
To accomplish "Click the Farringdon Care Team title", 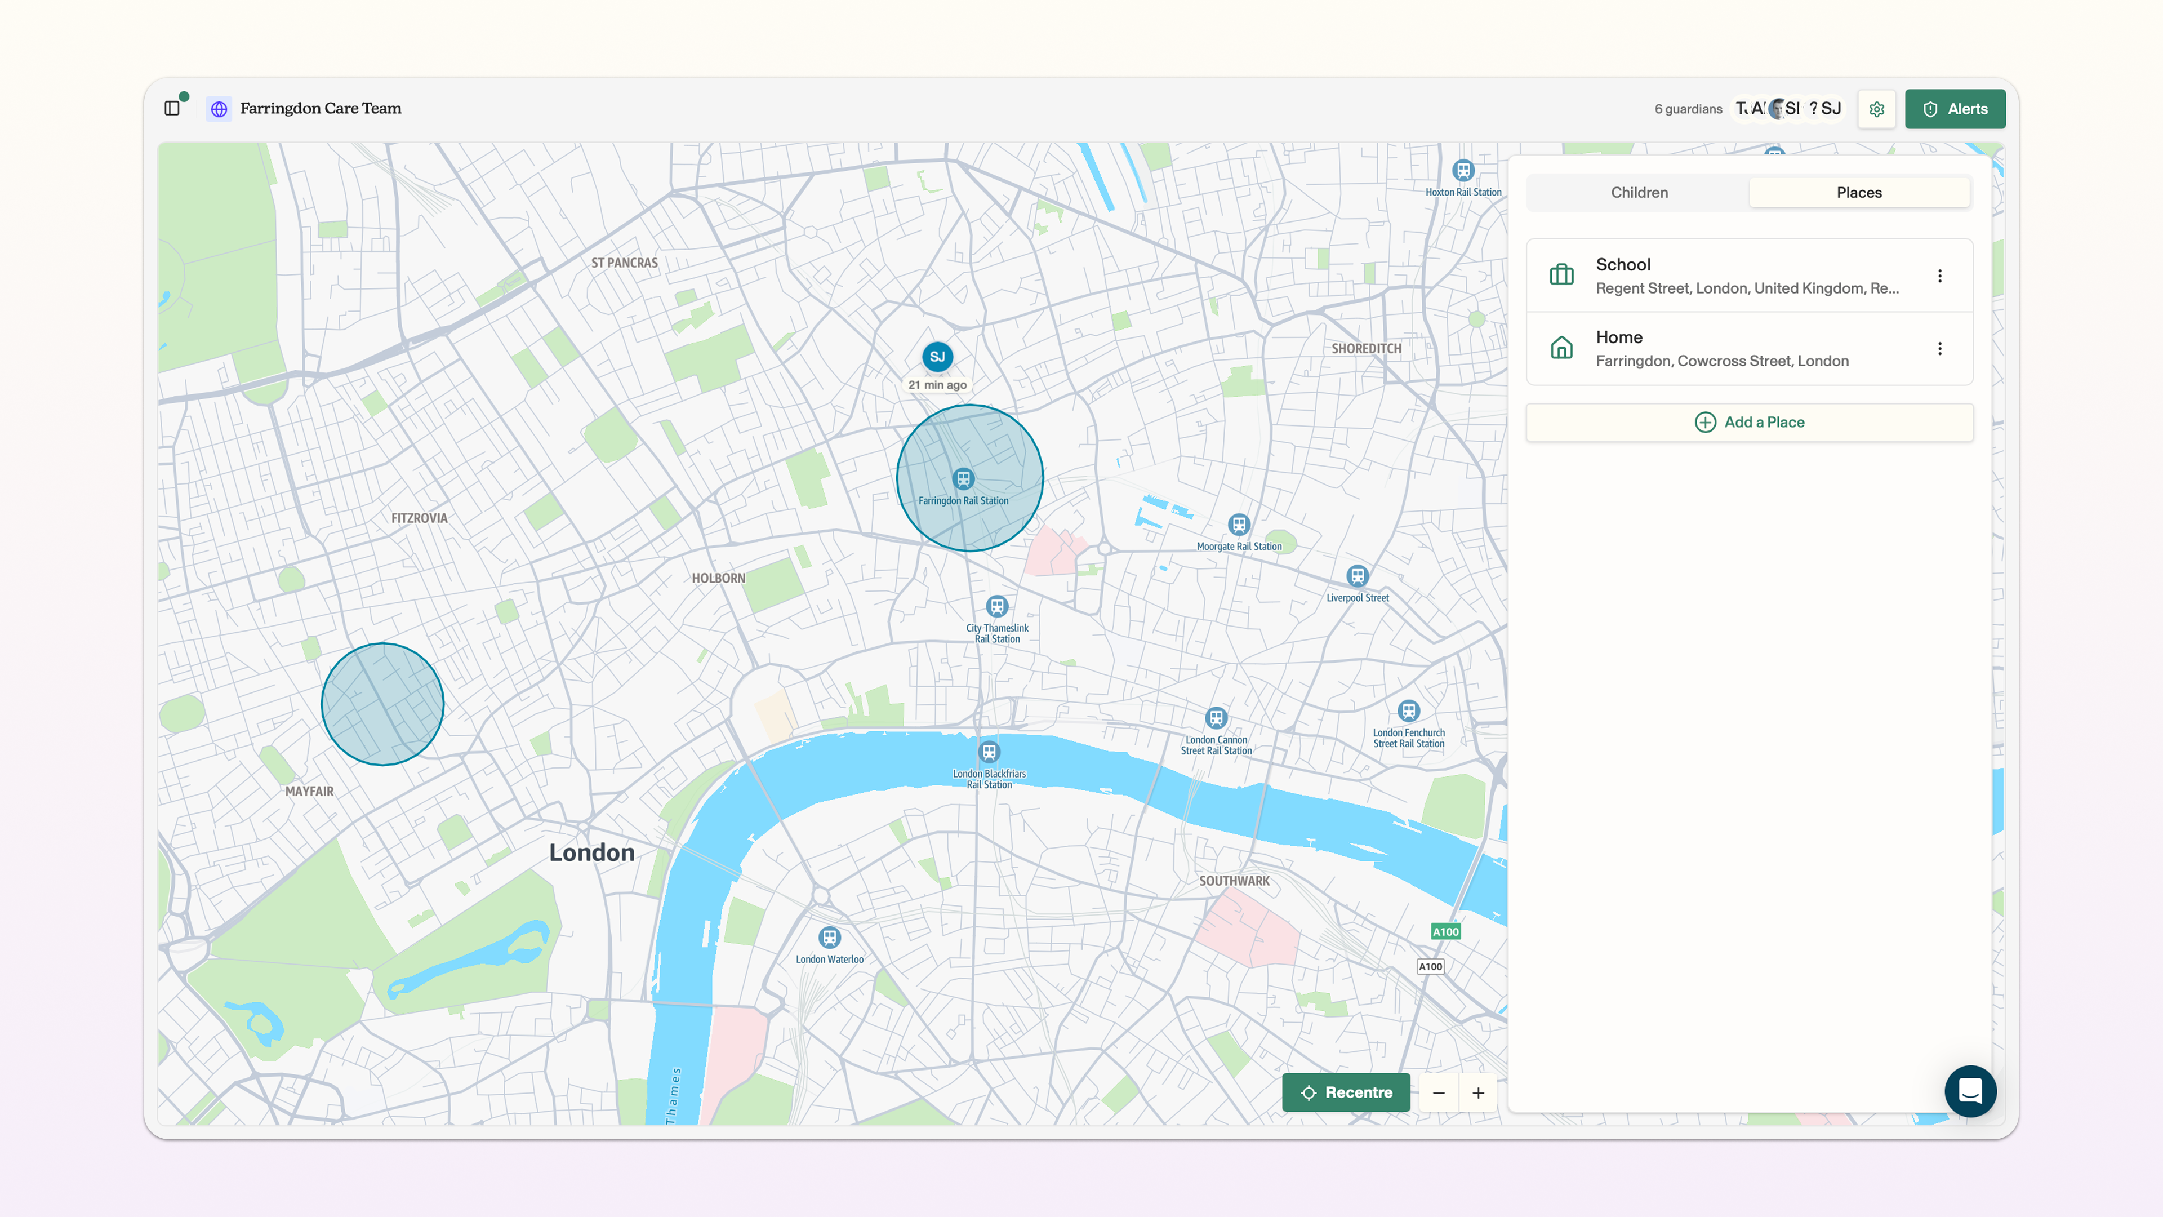I will click(x=321, y=108).
